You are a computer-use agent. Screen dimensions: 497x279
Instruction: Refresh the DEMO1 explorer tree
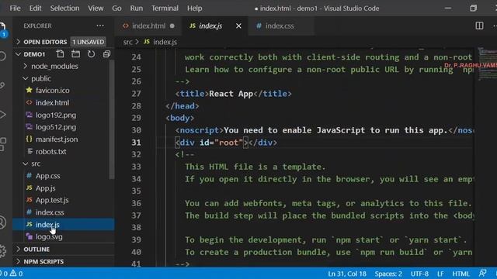point(91,54)
